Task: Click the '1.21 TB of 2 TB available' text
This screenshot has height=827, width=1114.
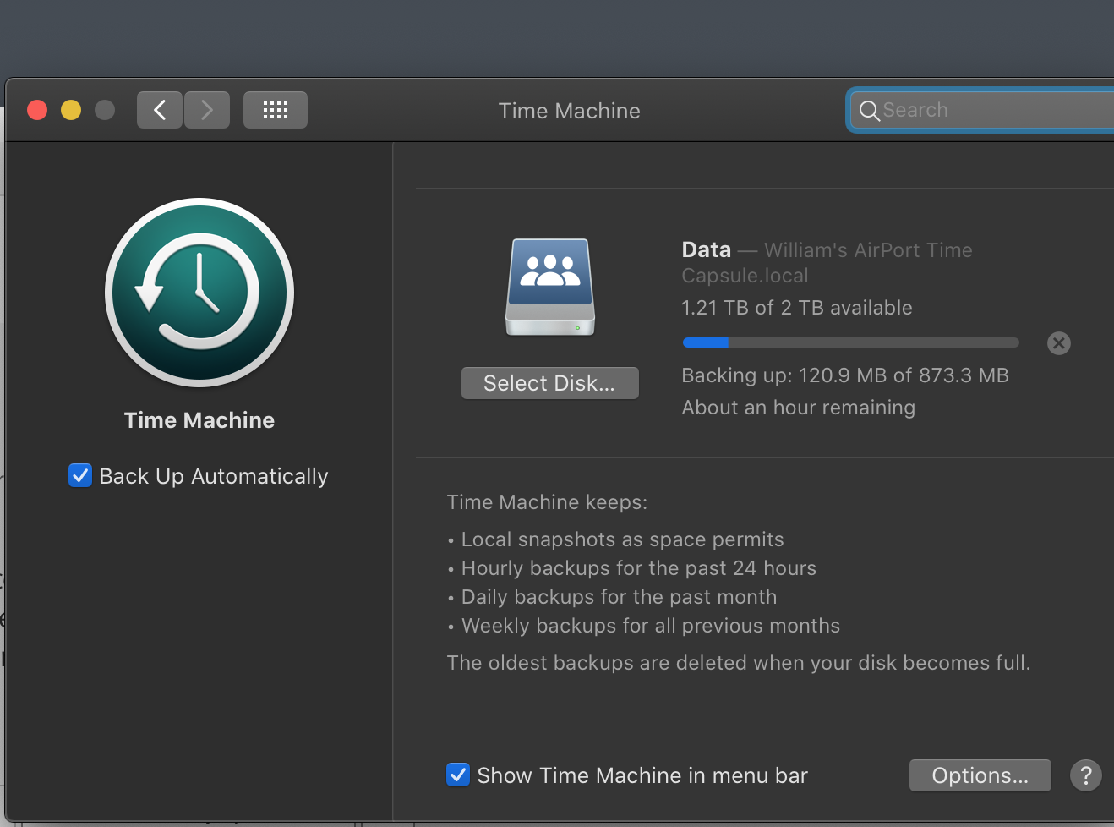Action: [x=797, y=308]
